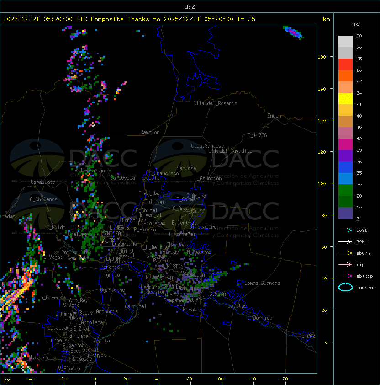
Task: Click the 'Encon' place label on map
Action: click(274, 116)
